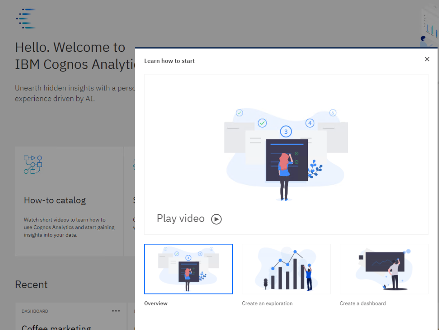The height and width of the screenshot is (330, 439).
Task: Open the Coffee marketing dashboard
Action: click(56, 326)
